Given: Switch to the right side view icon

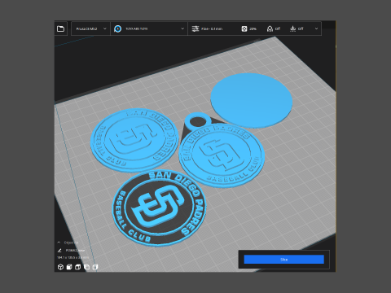Looking at the screenshot, I should [95, 267].
